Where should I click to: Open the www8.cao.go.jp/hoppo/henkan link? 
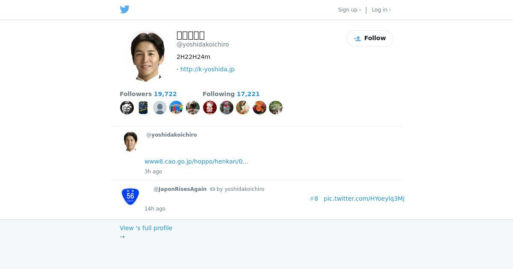coord(196,161)
